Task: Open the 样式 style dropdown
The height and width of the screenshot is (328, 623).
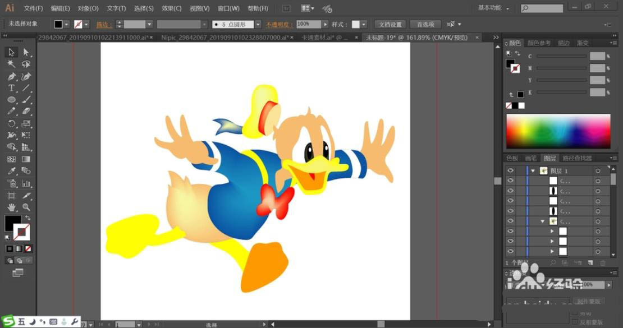Action: tap(364, 24)
